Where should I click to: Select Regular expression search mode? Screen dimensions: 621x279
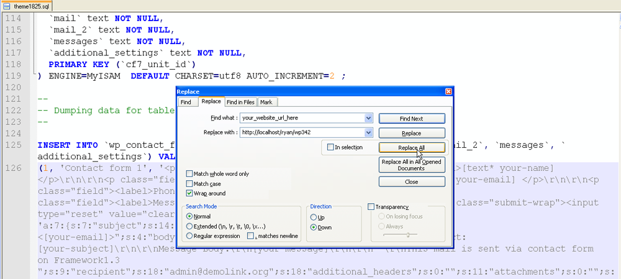190,236
